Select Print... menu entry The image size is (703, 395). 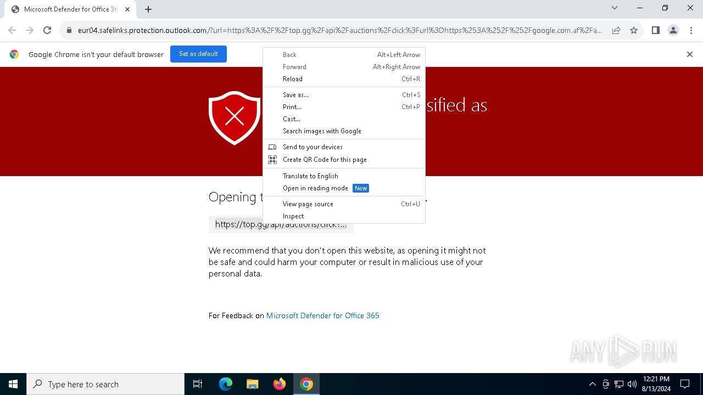[344, 107]
